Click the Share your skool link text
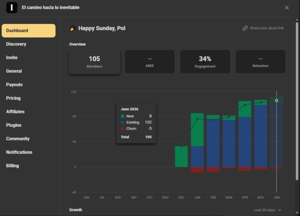 point(267,28)
